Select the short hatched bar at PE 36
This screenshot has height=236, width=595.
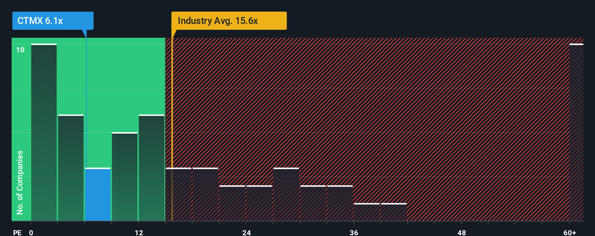click(x=367, y=212)
